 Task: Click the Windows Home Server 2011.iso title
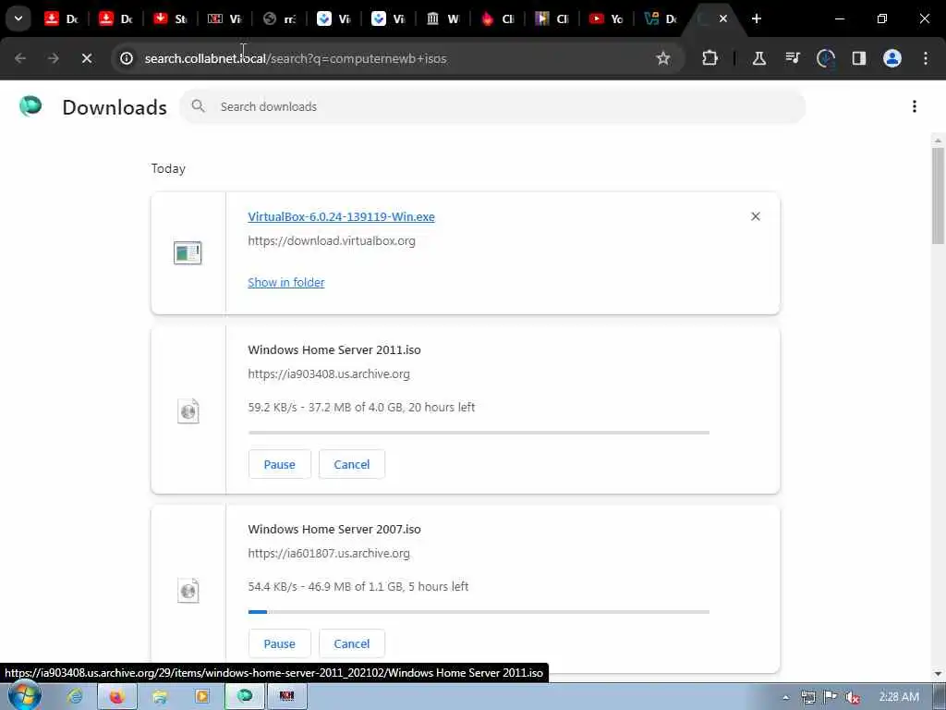(334, 350)
